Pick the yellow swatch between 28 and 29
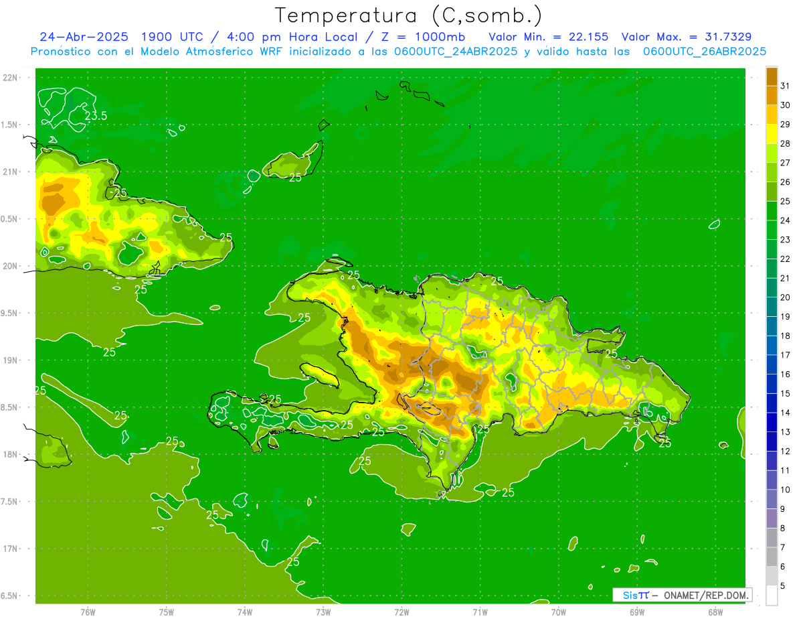This screenshot has width=803, height=621. click(x=772, y=134)
